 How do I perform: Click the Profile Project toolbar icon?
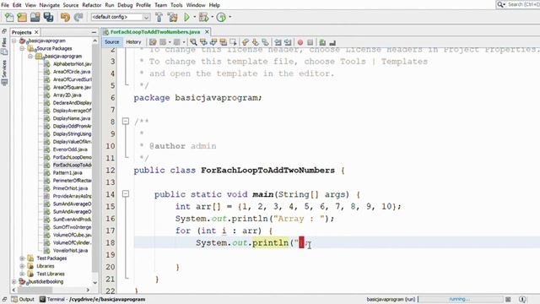pos(221,17)
